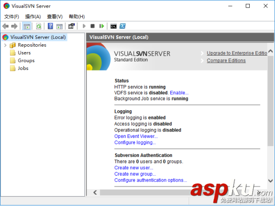The width and height of the screenshot is (275, 206).
Task: Click 'Background Job service is running' text
Action: point(151,99)
